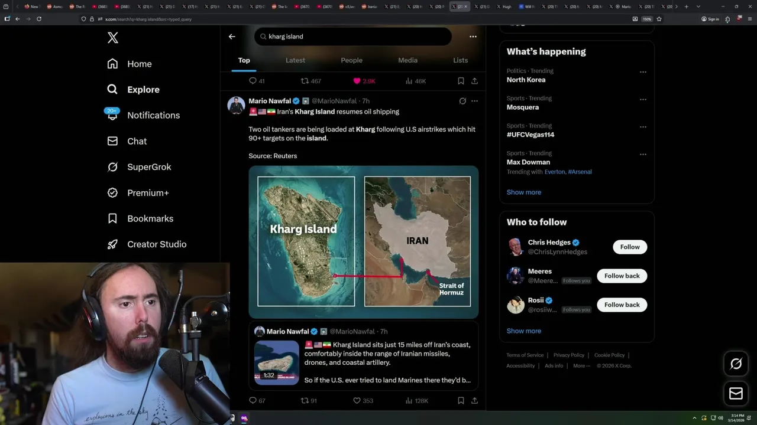Open Mario Nawfal's profile avatar
The image size is (757, 425).
[236, 105]
